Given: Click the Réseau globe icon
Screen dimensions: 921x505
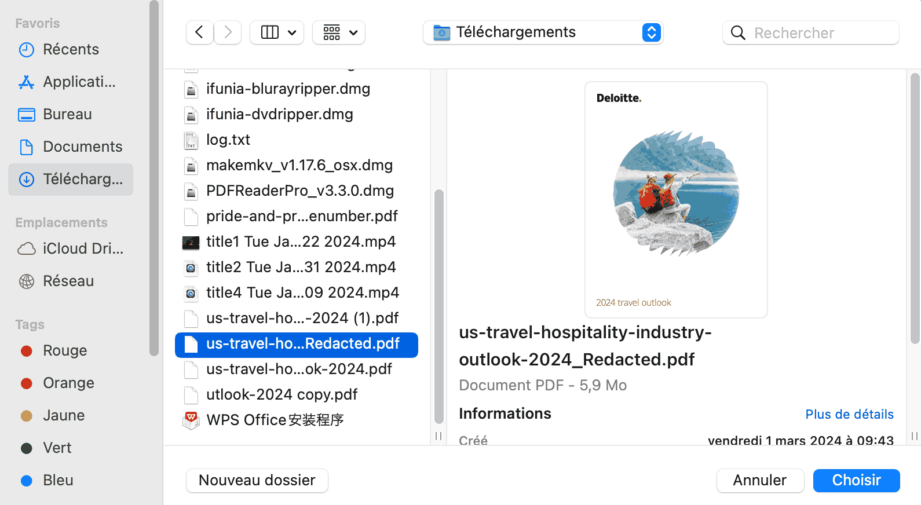Looking at the screenshot, I should pyautogui.click(x=27, y=281).
